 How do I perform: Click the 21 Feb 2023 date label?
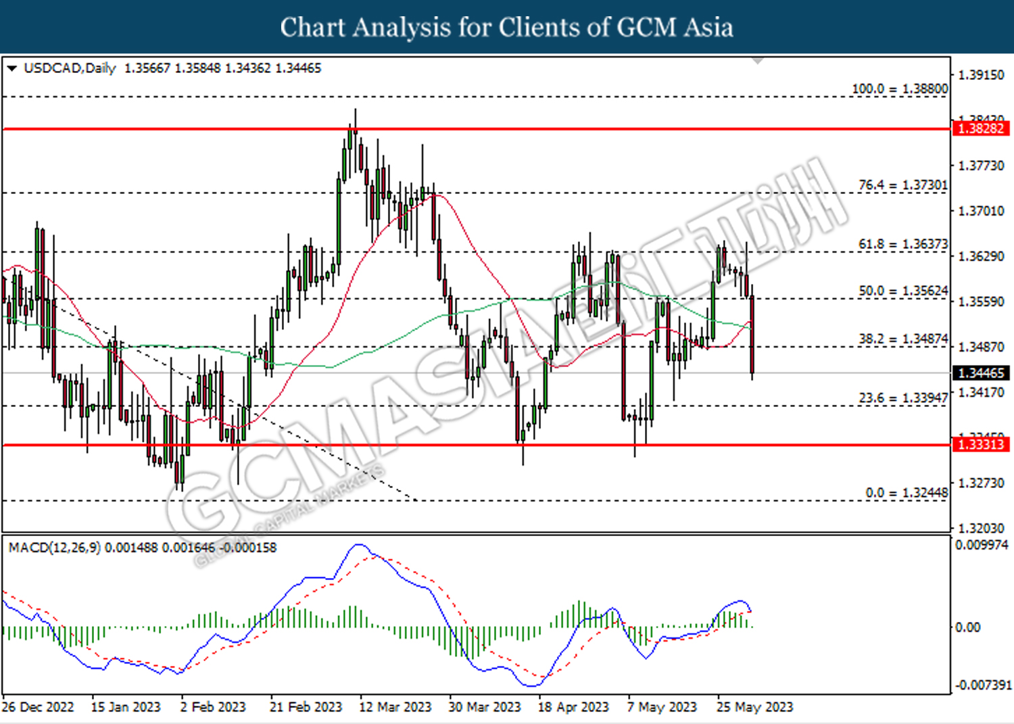click(x=306, y=707)
